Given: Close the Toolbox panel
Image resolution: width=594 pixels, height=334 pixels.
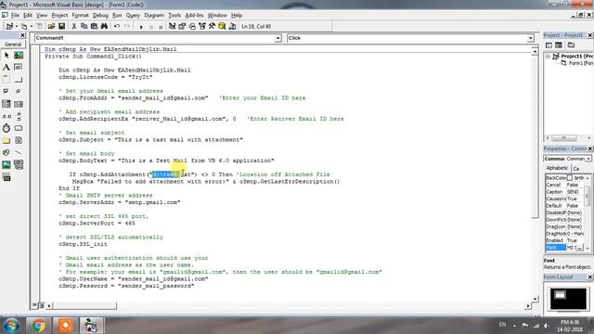Looking at the screenshot, I should point(22,35).
